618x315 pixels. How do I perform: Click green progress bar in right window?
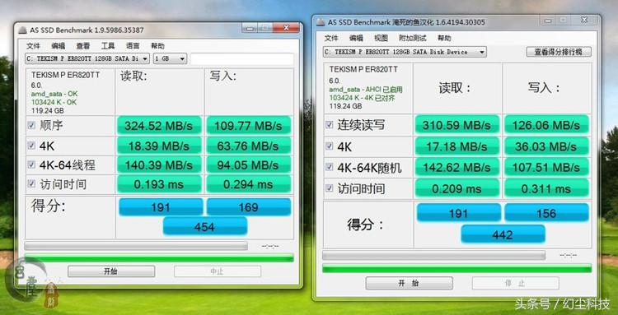(457, 269)
